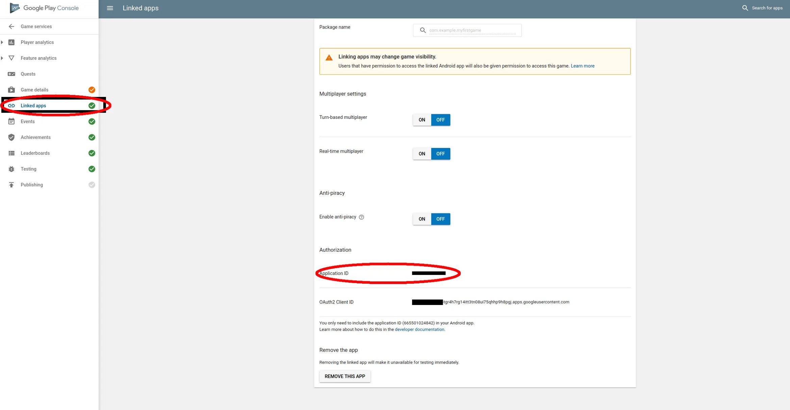Screen dimensions: 790x410
Task: Click the Events calendar icon
Action: (x=11, y=122)
